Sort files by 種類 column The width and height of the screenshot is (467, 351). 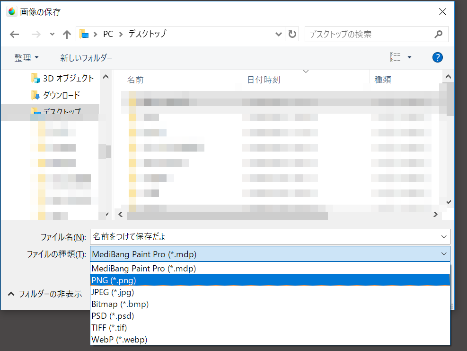383,80
